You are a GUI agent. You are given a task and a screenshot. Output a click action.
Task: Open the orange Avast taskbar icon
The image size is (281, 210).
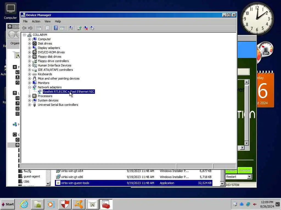click(78, 204)
